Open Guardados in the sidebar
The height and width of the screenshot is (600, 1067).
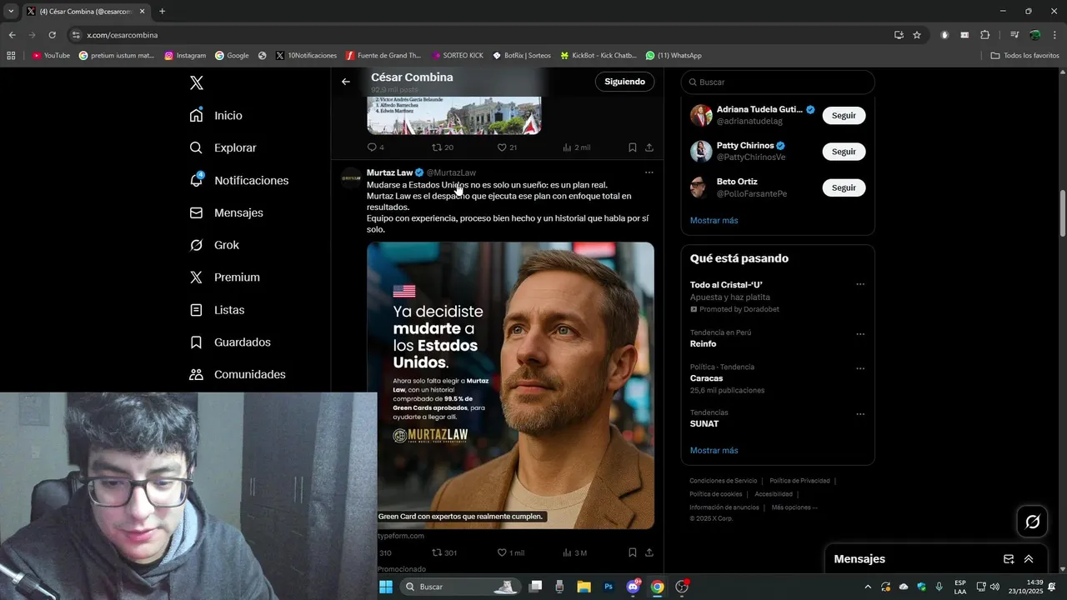coord(230,342)
